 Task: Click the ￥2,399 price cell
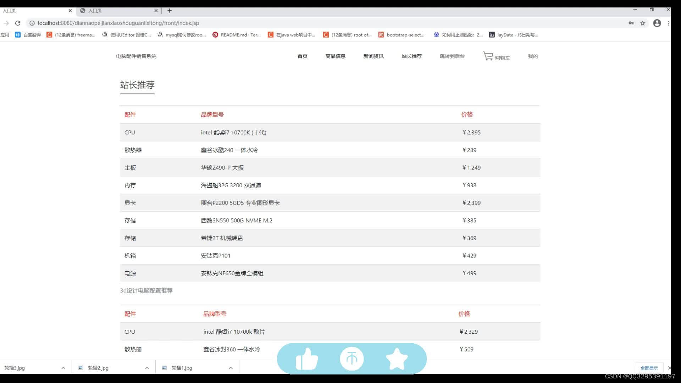[471, 203]
